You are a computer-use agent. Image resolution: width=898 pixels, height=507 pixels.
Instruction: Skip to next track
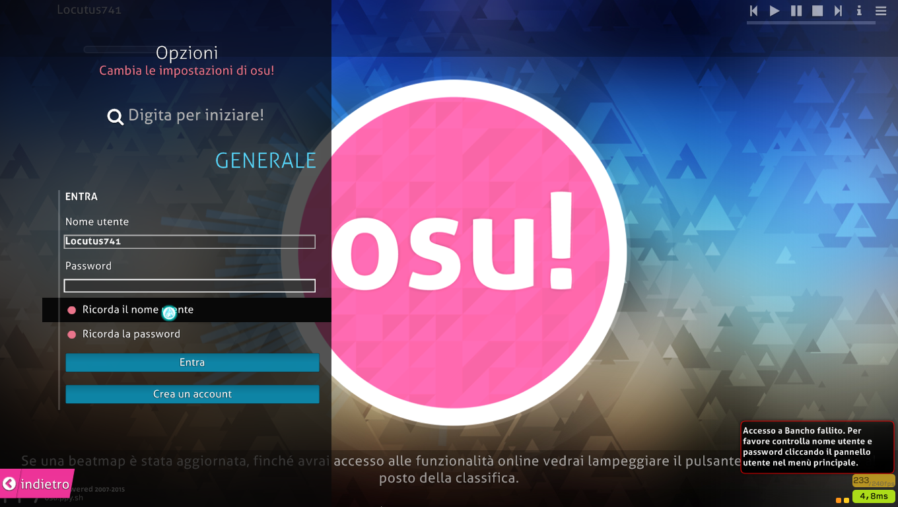pos(839,11)
